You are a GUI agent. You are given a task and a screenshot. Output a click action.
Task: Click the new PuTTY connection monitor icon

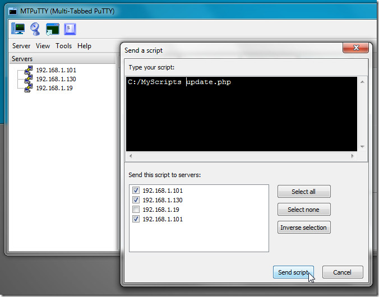[18, 29]
